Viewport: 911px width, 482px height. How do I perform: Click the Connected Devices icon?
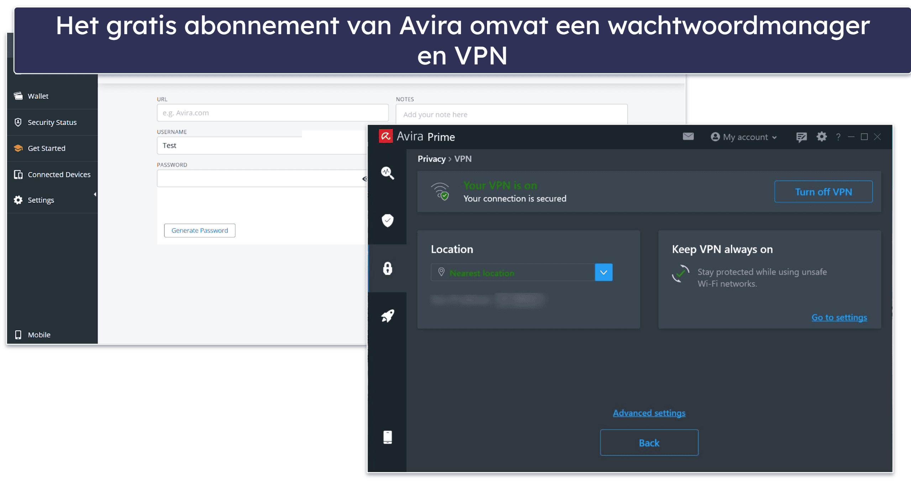coord(18,174)
